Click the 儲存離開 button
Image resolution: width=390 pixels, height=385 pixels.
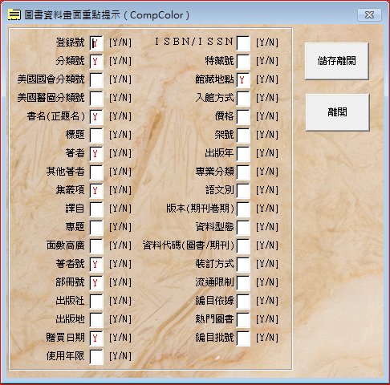click(x=337, y=61)
